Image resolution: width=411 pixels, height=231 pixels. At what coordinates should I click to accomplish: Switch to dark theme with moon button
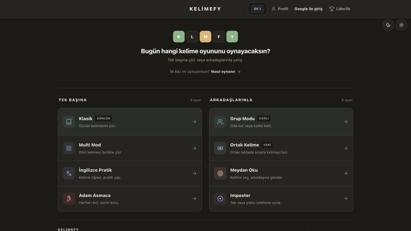tap(388, 25)
